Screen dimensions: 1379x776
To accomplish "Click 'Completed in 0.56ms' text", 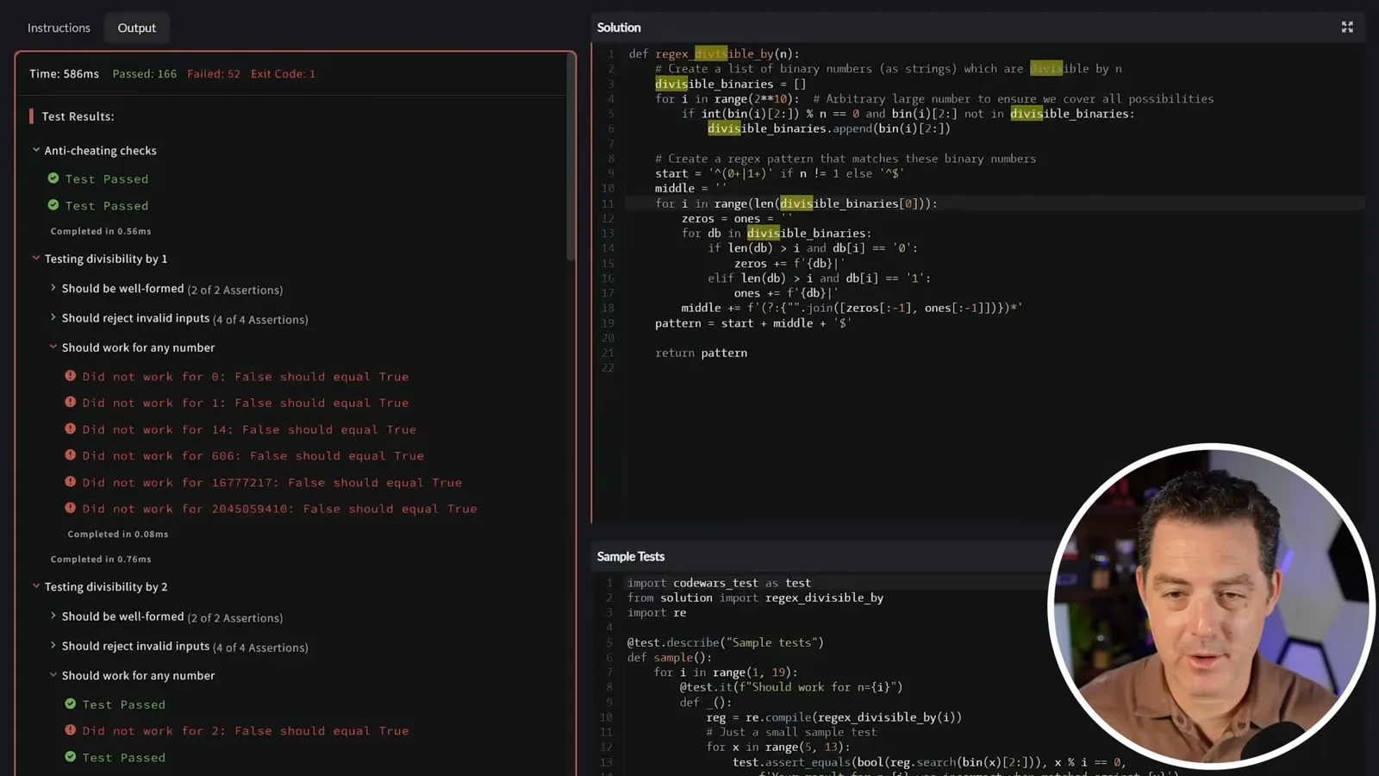I will [101, 231].
